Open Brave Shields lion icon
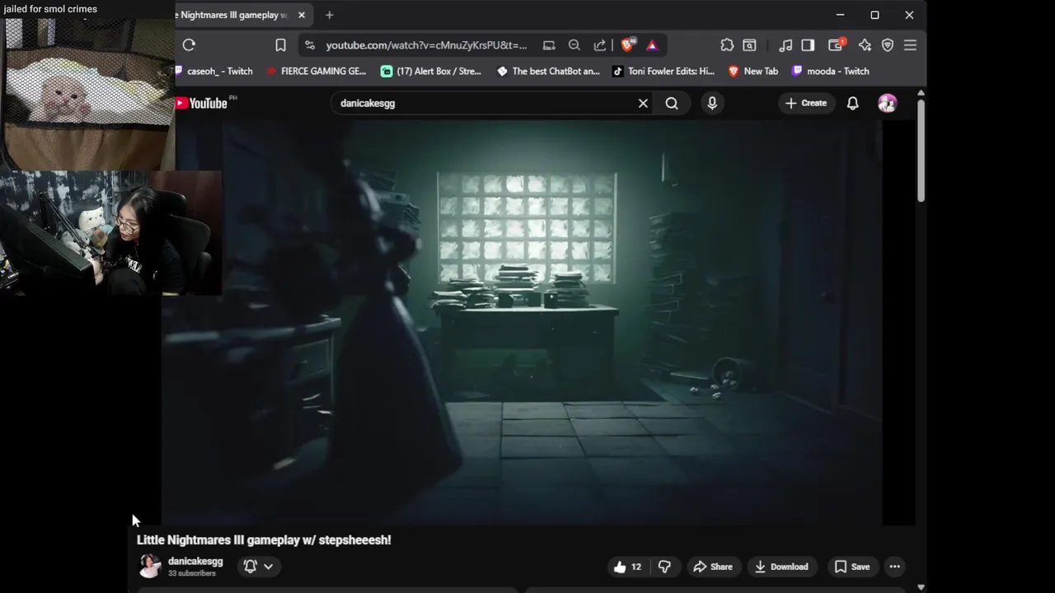Image resolution: width=1055 pixels, height=593 pixels. [x=627, y=45]
